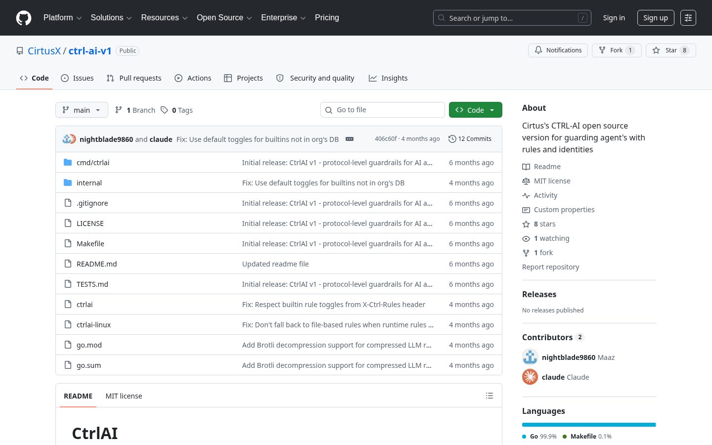The height and width of the screenshot is (445, 712).
Task: Star this repository
Action: tap(671, 50)
